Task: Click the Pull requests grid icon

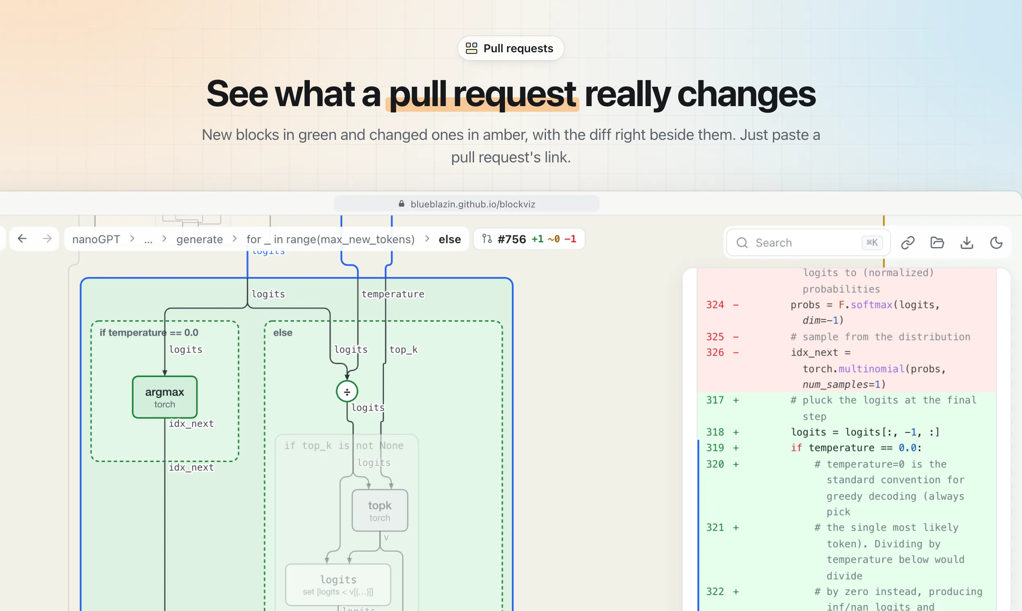Action: pyautogui.click(x=471, y=48)
